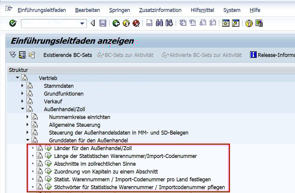This screenshot has height=193, width=295.
Task: Click the Customize local layout icon
Action: [260, 23]
